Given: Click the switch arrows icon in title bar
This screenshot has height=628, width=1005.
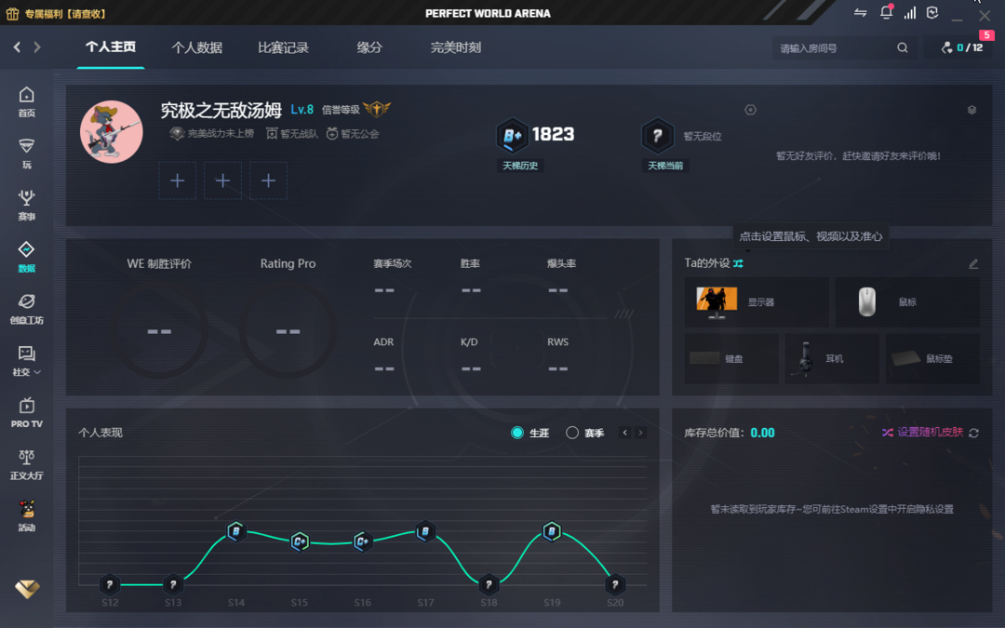Looking at the screenshot, I should (x=860, y=13).
